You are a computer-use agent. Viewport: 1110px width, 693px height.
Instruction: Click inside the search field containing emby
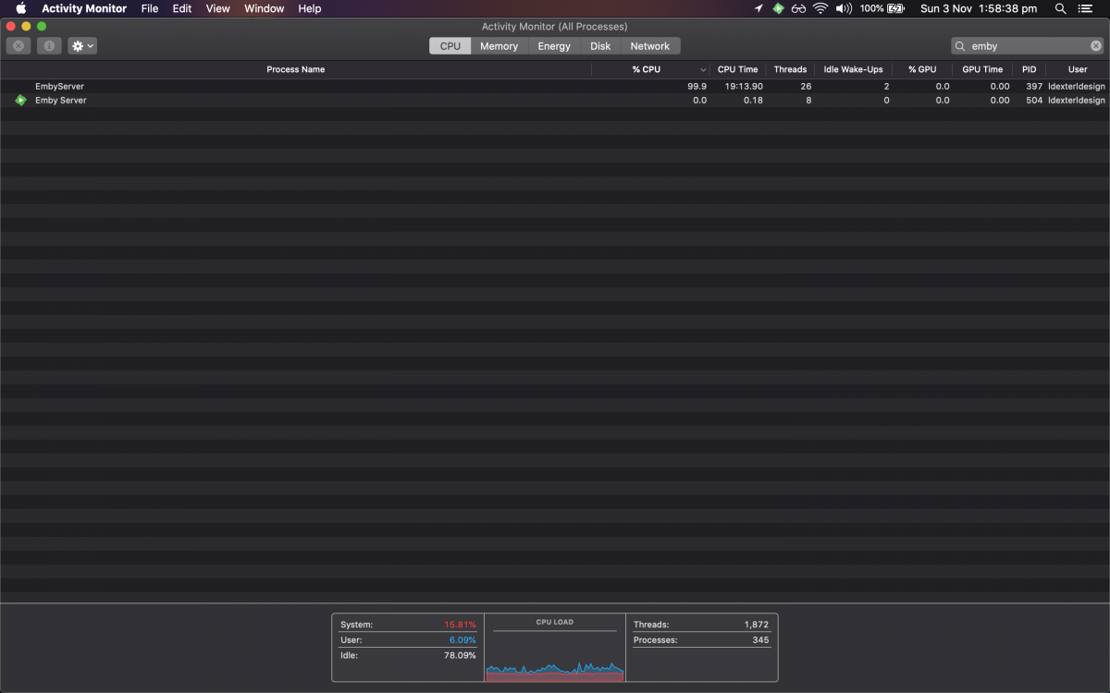[1028, 45]
